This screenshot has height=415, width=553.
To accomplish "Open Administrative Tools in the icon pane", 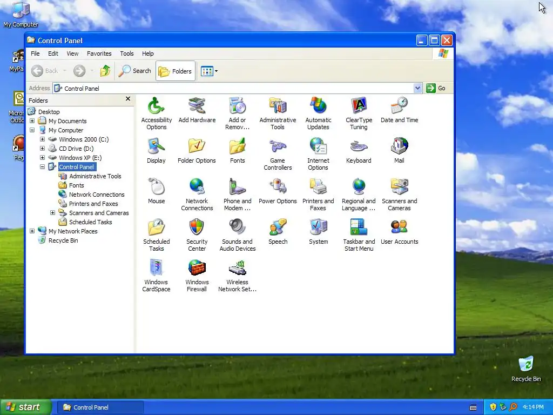I will [278, 113].
